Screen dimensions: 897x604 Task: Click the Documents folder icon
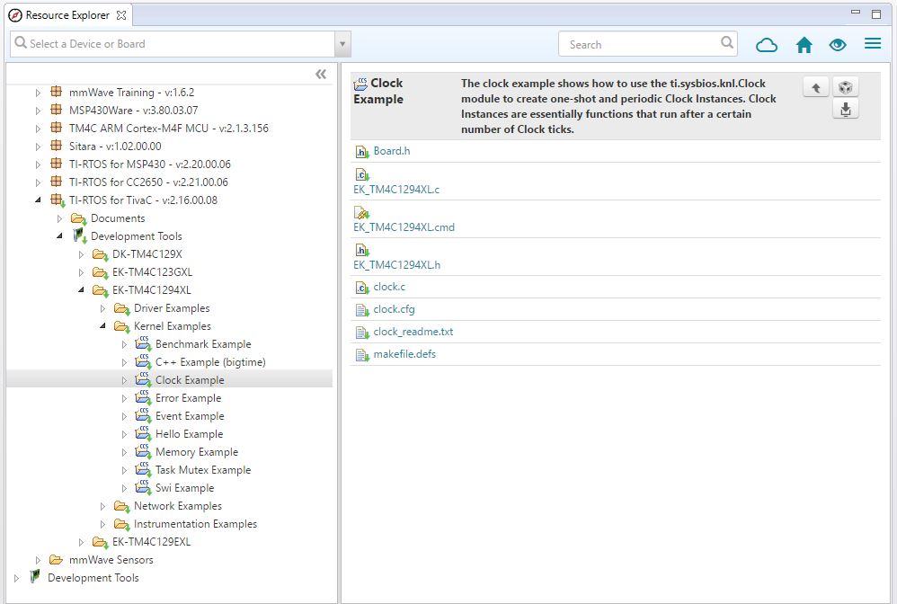point(79,218)
